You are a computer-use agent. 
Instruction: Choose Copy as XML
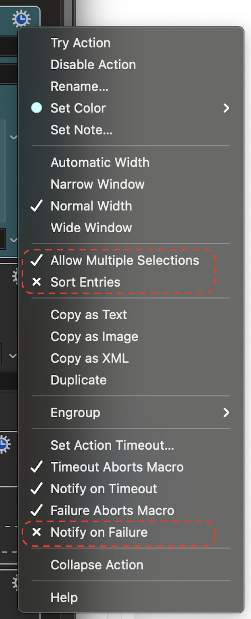point(90,358)
